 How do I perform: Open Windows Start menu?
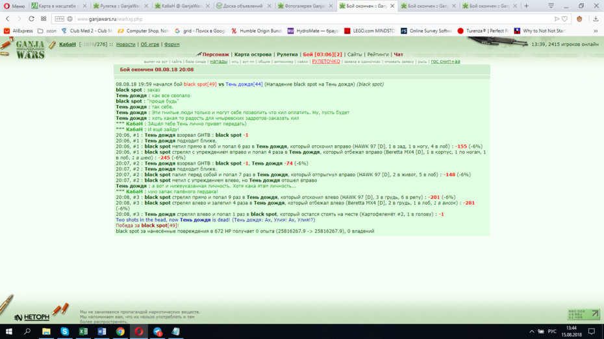(x=8, y=331)
